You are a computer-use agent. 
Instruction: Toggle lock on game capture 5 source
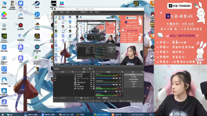[x=94, y=74]
